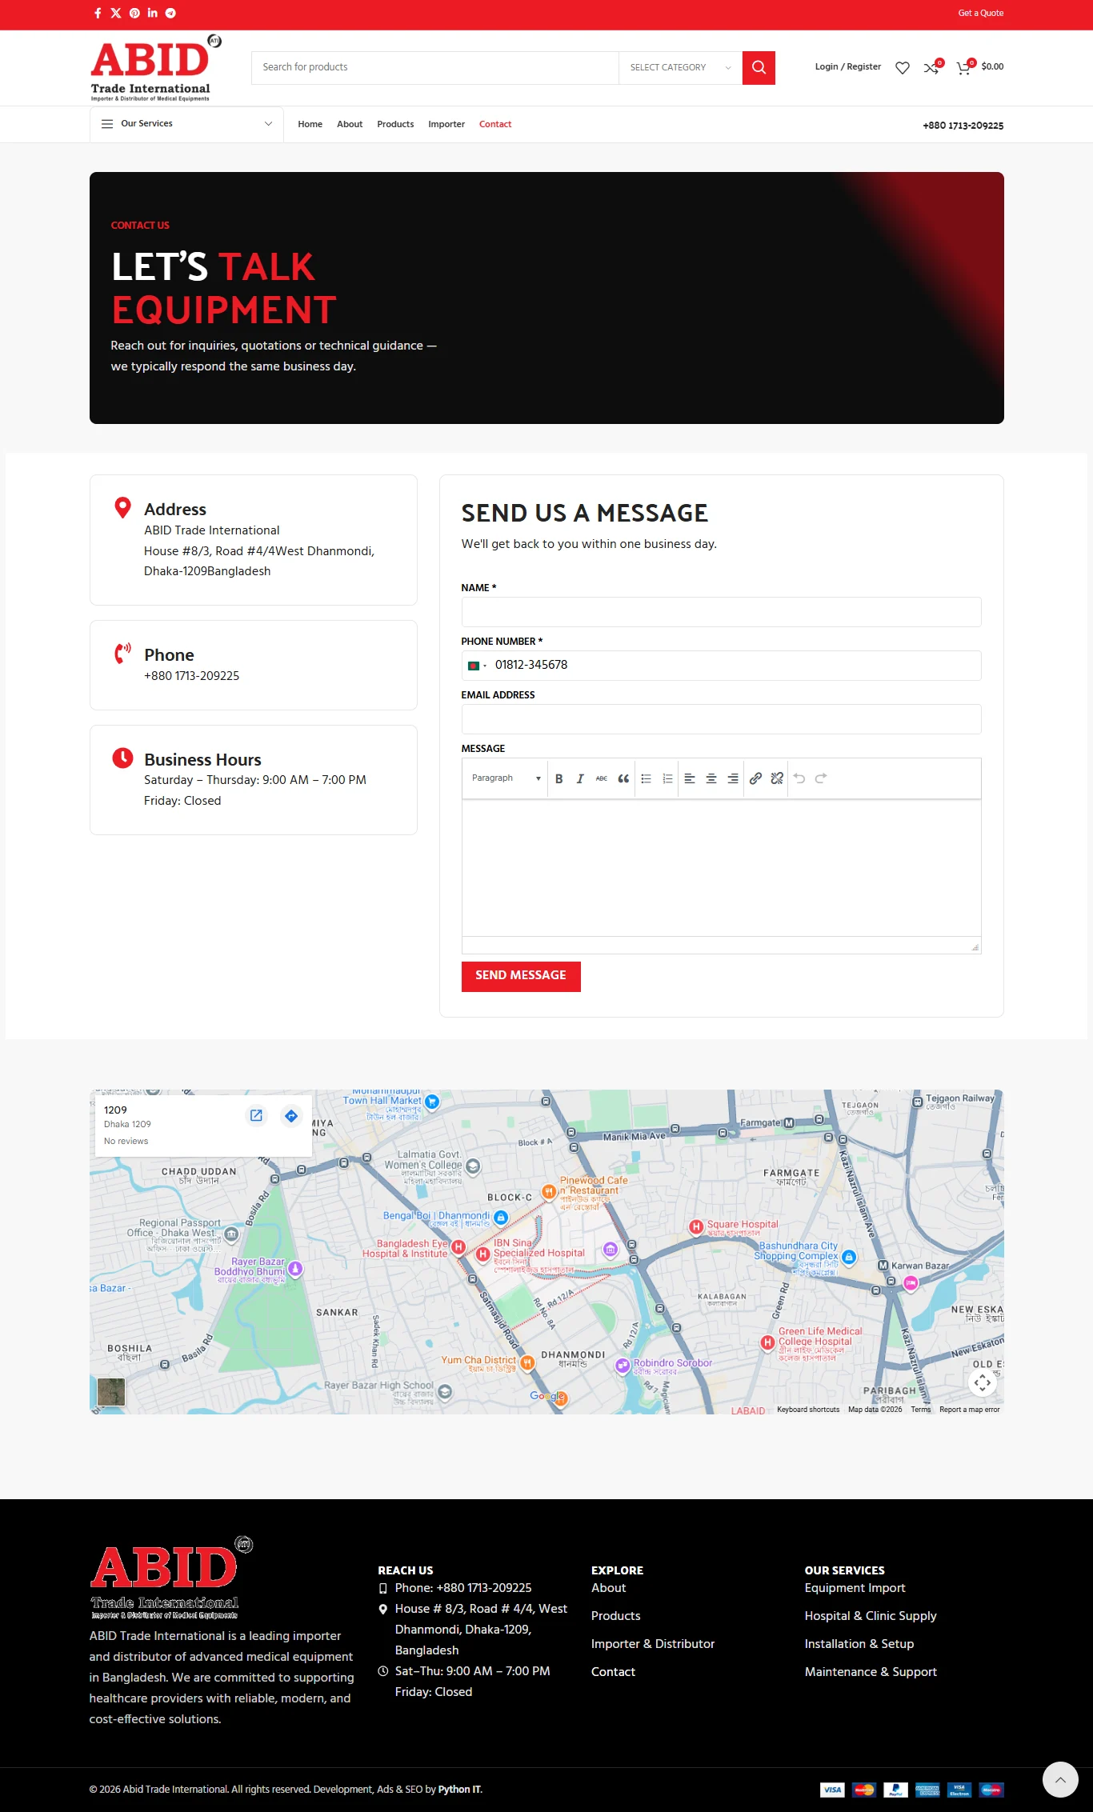Call the header phone number +880 1713-209225
Screen dimensions: 1093x1812
(963, 126)
